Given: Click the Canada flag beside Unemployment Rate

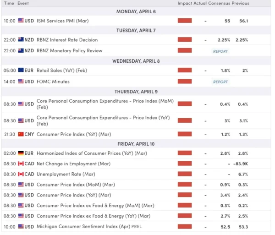Looking at the screenshot, I should [21, 174].
